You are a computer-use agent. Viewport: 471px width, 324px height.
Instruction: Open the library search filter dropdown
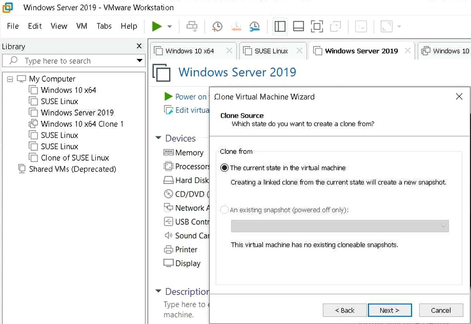[139, 61]
